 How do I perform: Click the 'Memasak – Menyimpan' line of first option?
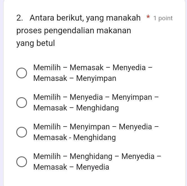click(x=75, y=78)
